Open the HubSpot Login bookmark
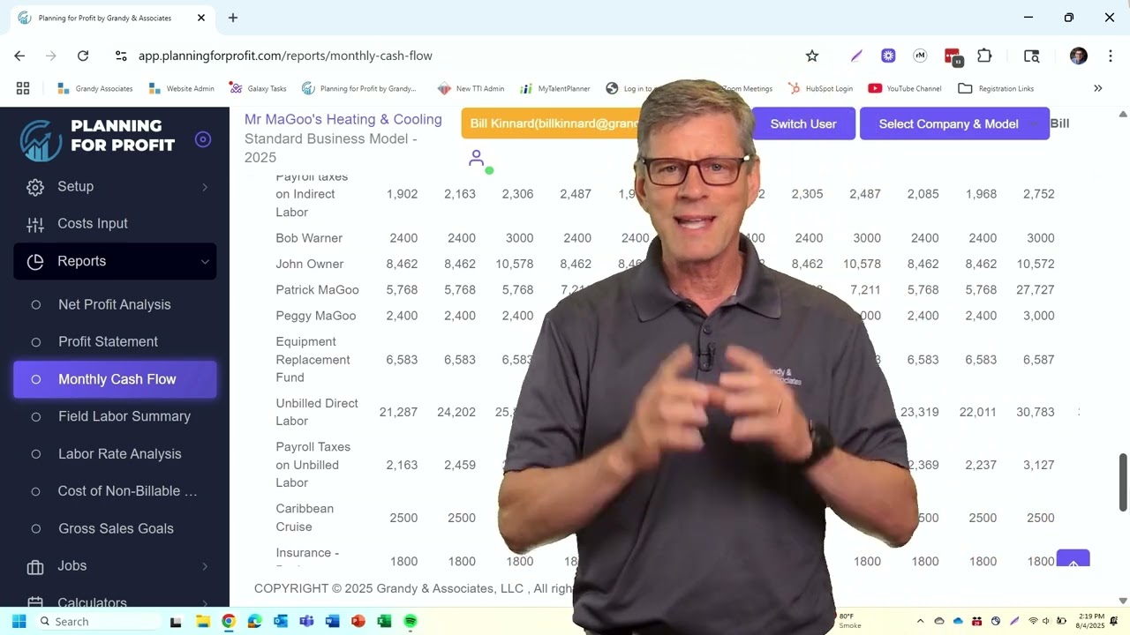The height and width of the screenshot is (635, 1130). 820,88
